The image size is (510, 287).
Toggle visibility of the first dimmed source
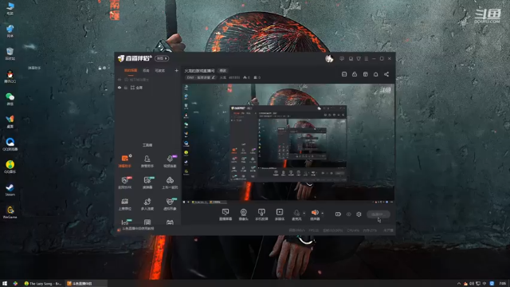tap(120, 80)
